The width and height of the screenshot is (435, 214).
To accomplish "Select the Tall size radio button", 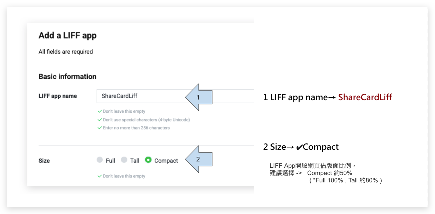I will click(124, 160).
